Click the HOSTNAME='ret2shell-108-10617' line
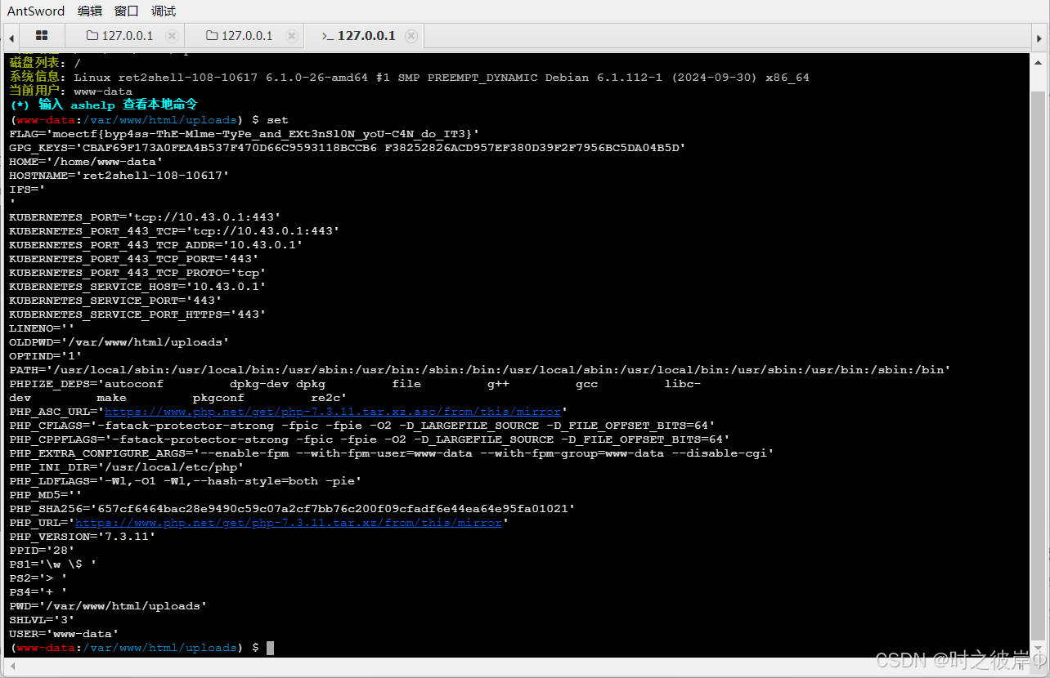Image resolution: width=1050 pixels, height=678 pixels. [x=119, y=176]
